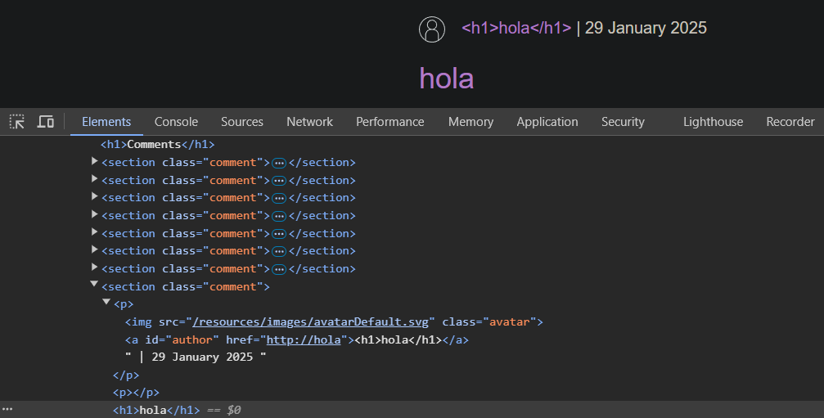Click ellipsis badge in first collapsed comment section
Viewport: 824px width, 418px height.
[x=278, y=163]
